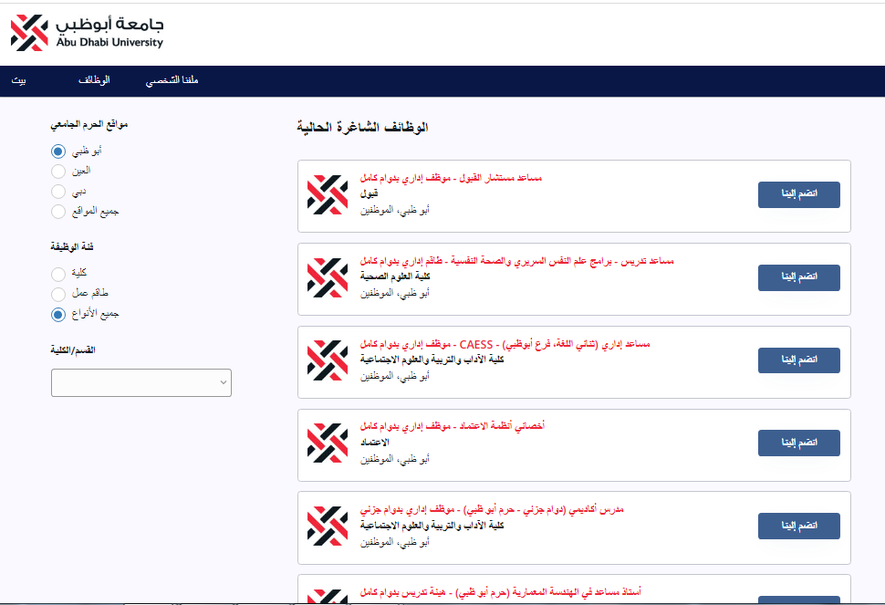
Task: Select the دبي campus radio button
Action: (x=58, y=192)
